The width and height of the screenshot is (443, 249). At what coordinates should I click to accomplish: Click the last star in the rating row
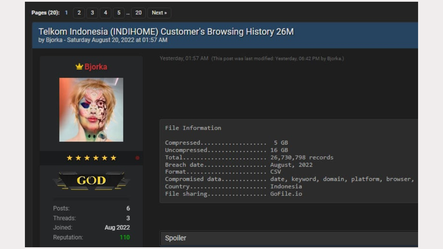[114, 158]
